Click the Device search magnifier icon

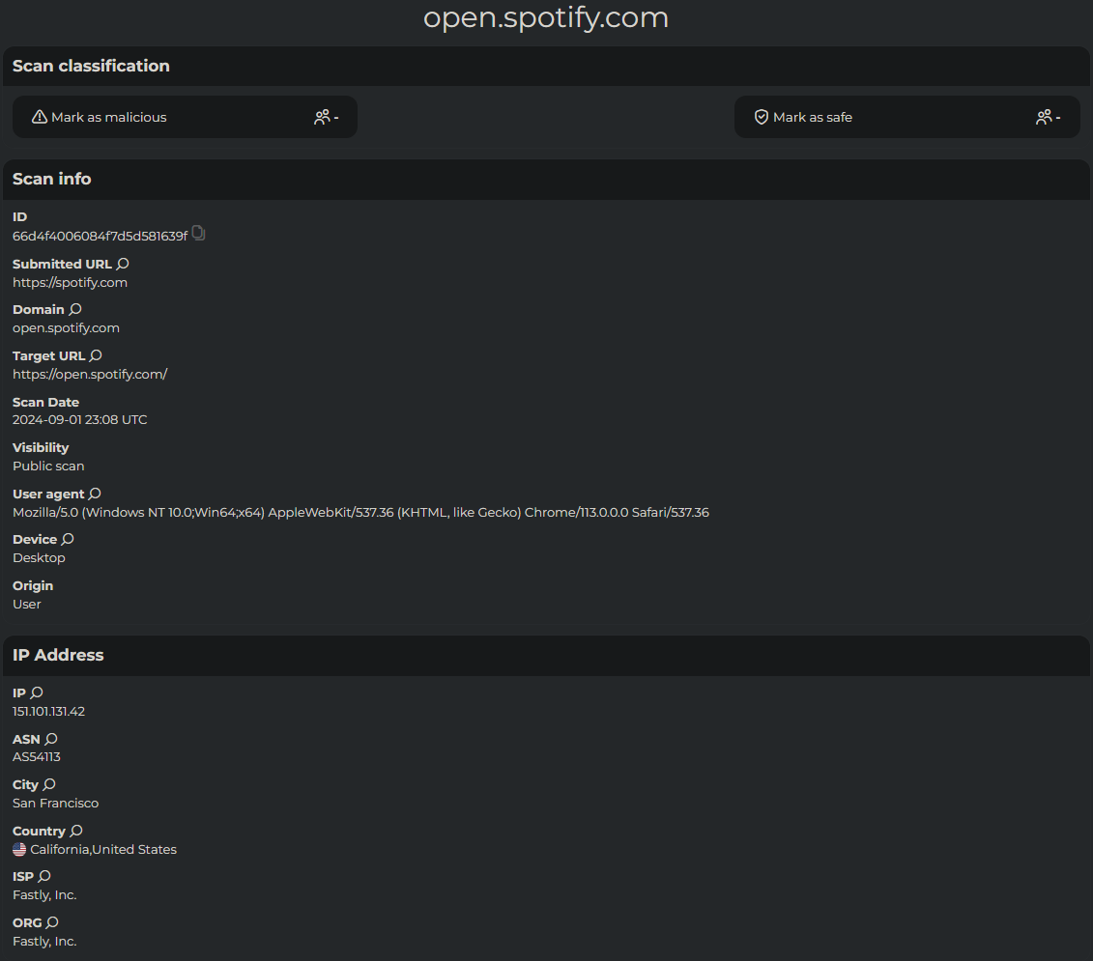click(x=68, y=539)
